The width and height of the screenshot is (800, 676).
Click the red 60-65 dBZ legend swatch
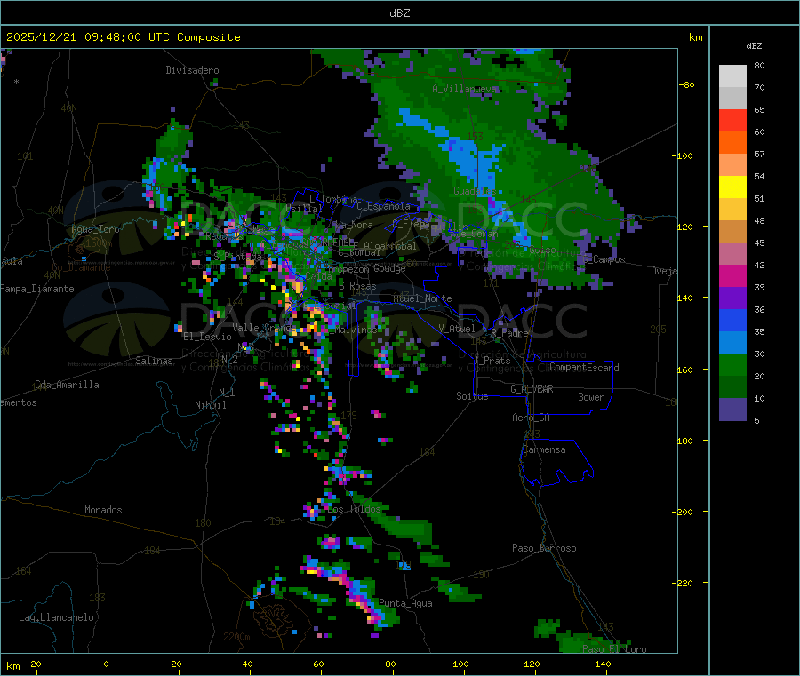click(x=732, y=120)
